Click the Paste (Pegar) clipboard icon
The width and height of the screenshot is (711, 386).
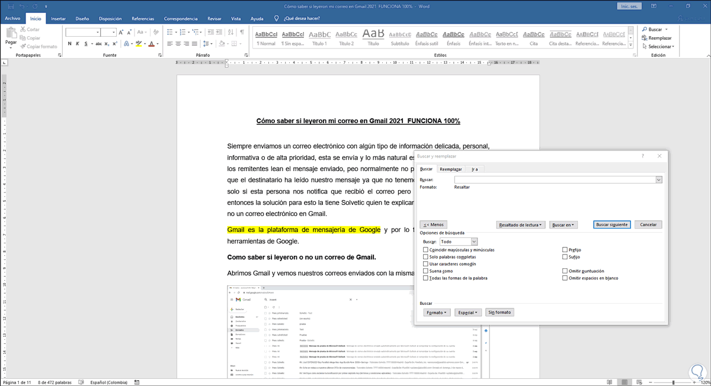pos(11,33)
